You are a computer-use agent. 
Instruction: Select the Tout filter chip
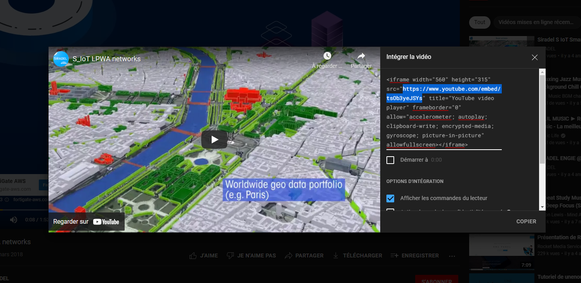pos(480,22)
